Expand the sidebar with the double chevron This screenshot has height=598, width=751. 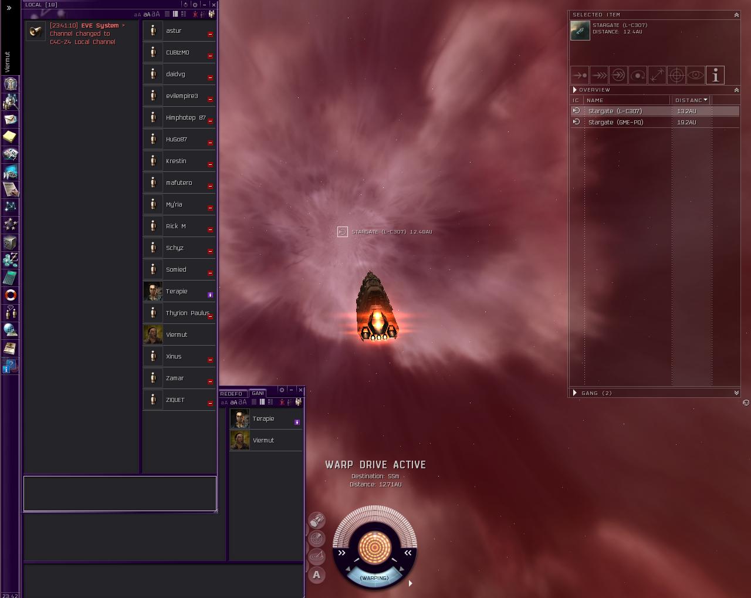click(9, 8)
